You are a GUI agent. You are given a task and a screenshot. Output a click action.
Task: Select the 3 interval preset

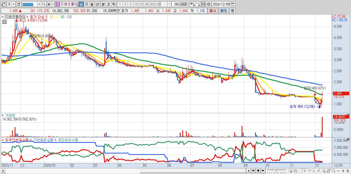(125, 4)
